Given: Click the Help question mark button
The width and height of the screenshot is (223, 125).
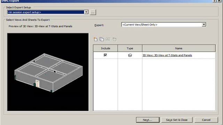Looking at the screenshot, I should tap(215, 1).
